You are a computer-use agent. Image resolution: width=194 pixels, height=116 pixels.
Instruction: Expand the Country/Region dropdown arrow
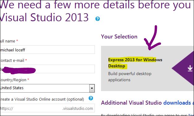tap(92, 88)
